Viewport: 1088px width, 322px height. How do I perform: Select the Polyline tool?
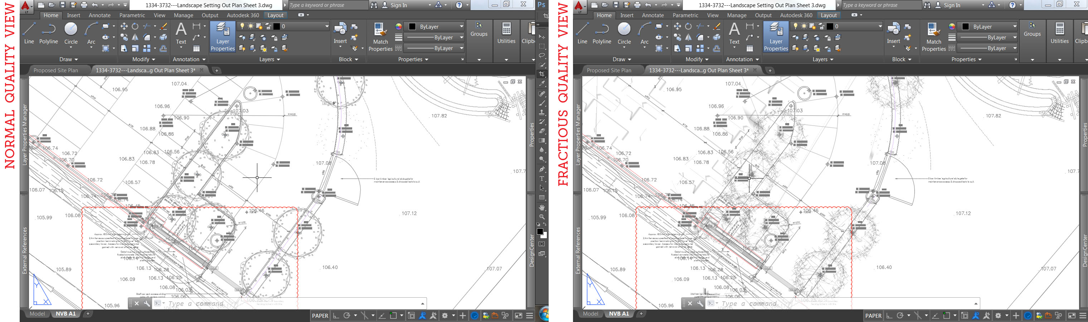49,34
